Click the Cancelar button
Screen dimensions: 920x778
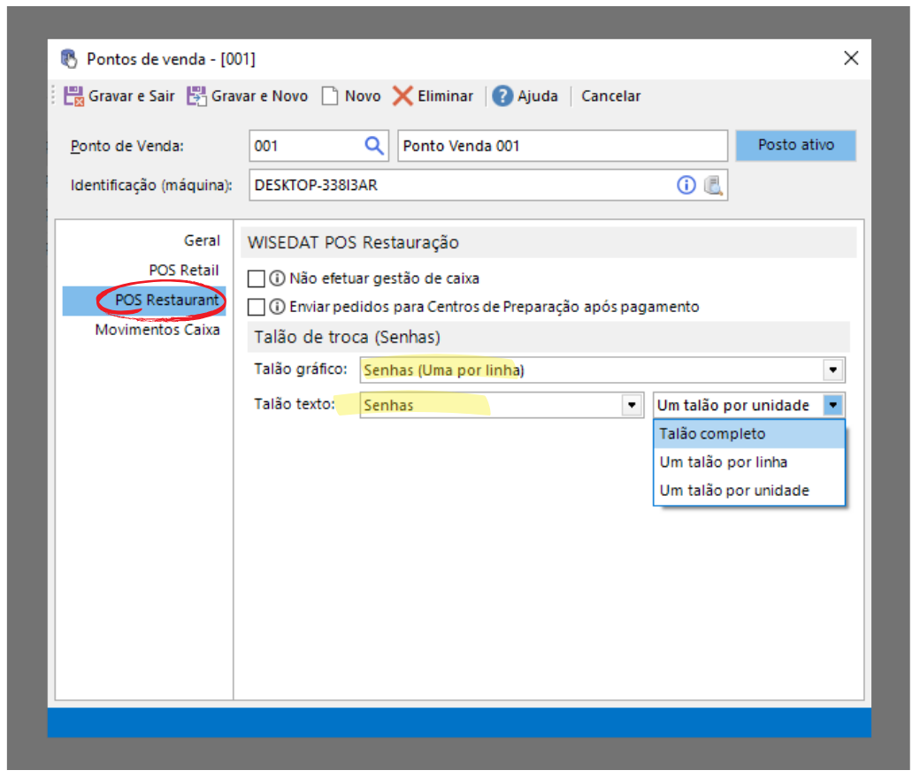(610, 96)
